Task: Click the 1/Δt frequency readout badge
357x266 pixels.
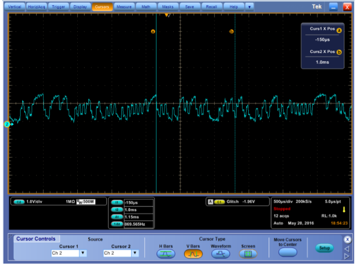Action: [117, 224]
